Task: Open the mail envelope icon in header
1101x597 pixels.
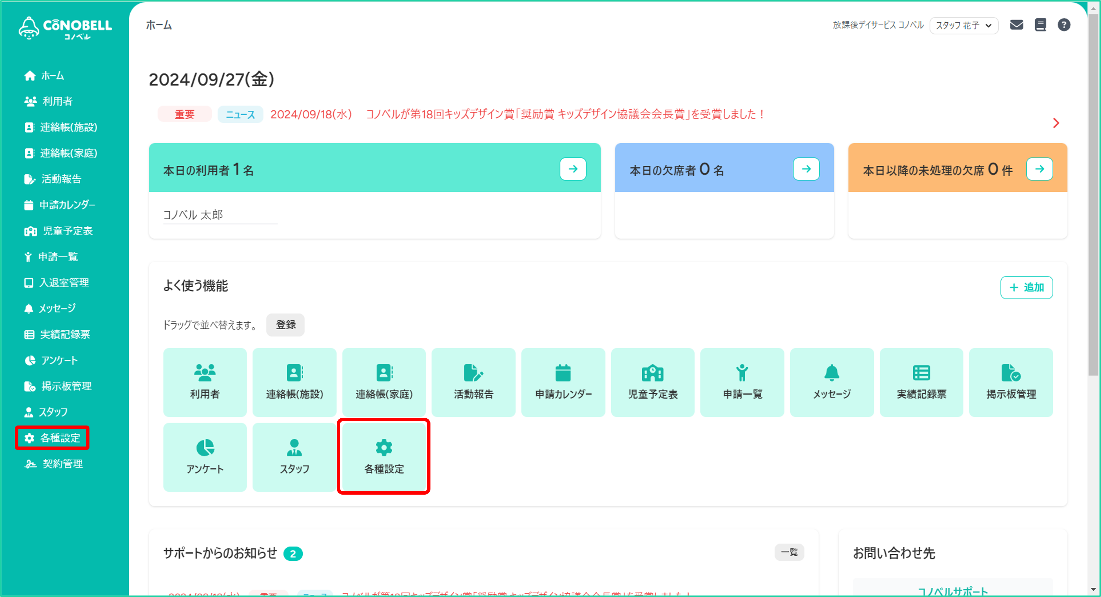Action: pos(1016,25)
